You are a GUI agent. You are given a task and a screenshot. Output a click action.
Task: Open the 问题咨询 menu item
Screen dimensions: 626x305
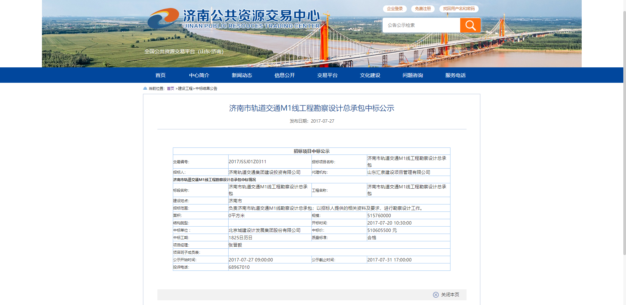(413, 75)
